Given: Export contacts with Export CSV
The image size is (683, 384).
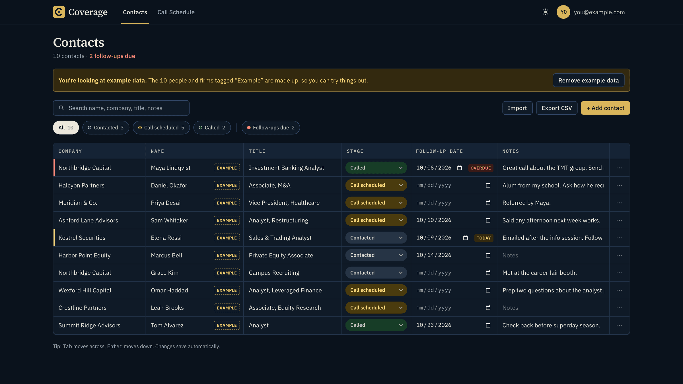Looking at the screenshot, I should point(556,108).
